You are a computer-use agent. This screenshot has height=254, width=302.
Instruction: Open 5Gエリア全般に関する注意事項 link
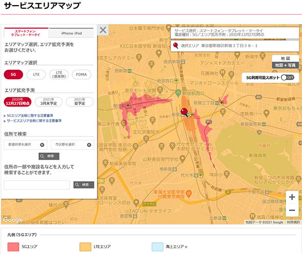click(30, 115)
